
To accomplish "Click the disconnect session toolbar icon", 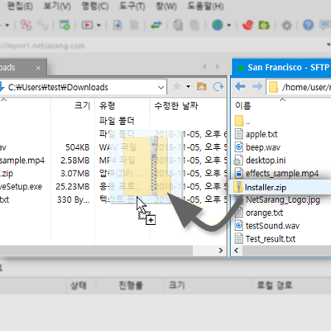I will (26, 26).
